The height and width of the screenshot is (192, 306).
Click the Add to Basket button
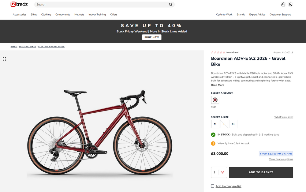[261, 172]
